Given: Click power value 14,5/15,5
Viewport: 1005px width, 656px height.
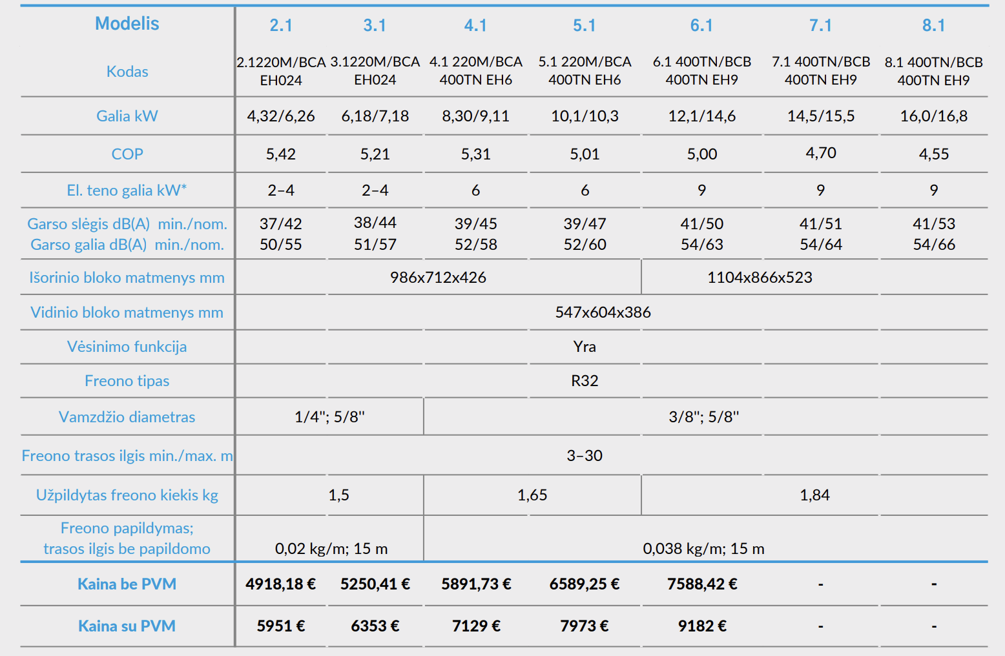Looking at the screenshot, I should pyautogui.click(x=821, y=116).
